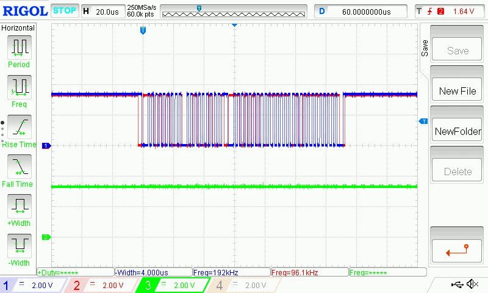Click the RIGOL logo
Image resolution: width=488 pixels, height=293 pixels.
(x=25, y=11)
